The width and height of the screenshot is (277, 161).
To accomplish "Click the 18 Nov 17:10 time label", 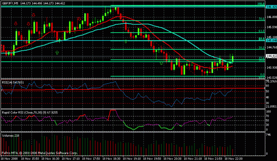I will pos(71,158).
